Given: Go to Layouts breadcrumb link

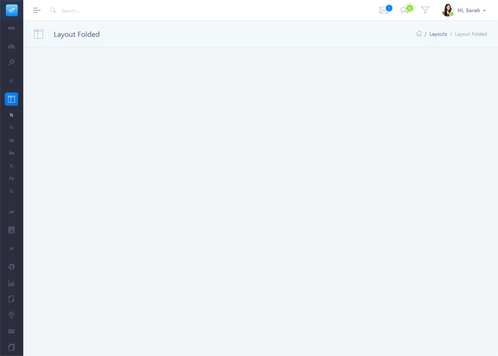Looking at the screenshot, I should click(438, 34).
